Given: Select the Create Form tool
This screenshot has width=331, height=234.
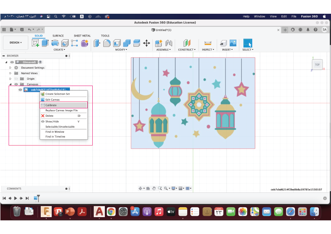Looking at the screenshot, I should (x=84, y=43).
